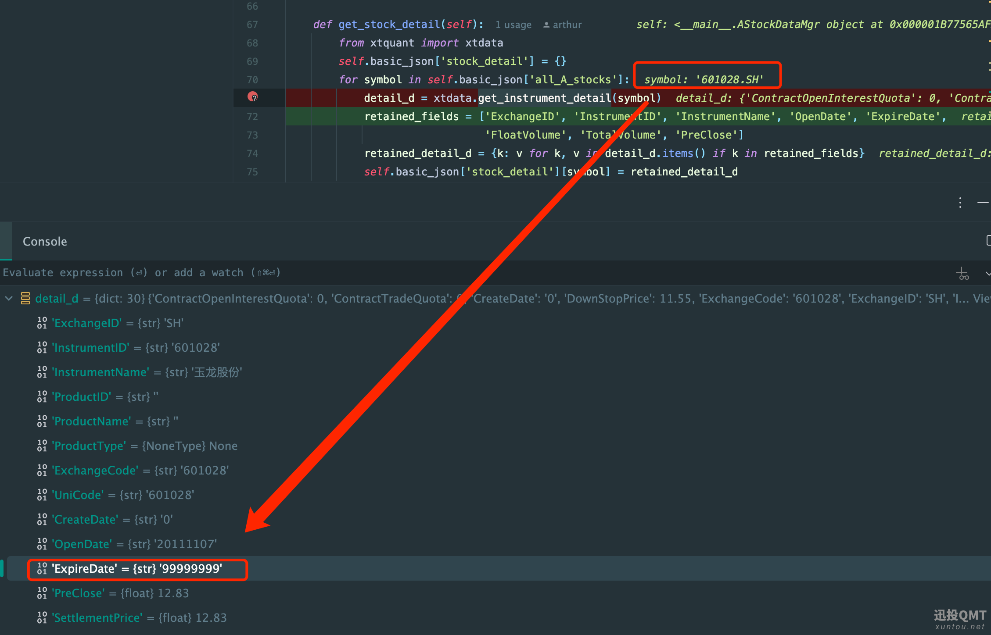Viewport: 991px width, 635px height.
Task: Click the value type icon beside 'UniCode'
Action: [42, 495]
